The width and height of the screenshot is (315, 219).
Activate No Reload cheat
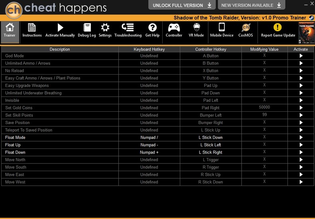[301, 71]
